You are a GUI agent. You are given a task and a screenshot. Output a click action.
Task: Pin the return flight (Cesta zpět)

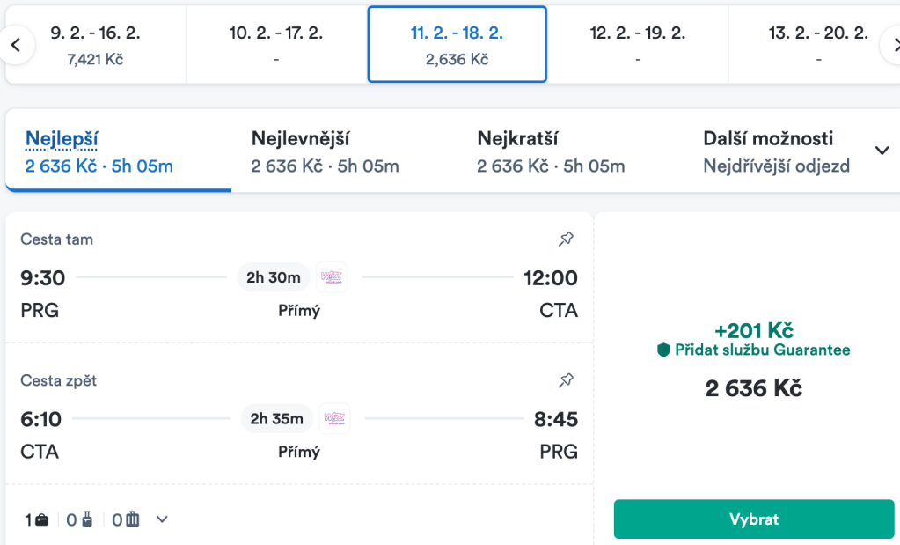[x=567, y=380]
